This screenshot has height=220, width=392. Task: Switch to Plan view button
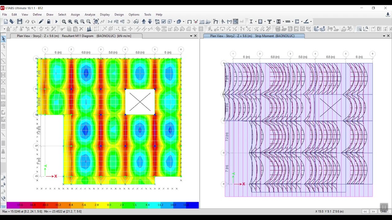tap(116, 21)
